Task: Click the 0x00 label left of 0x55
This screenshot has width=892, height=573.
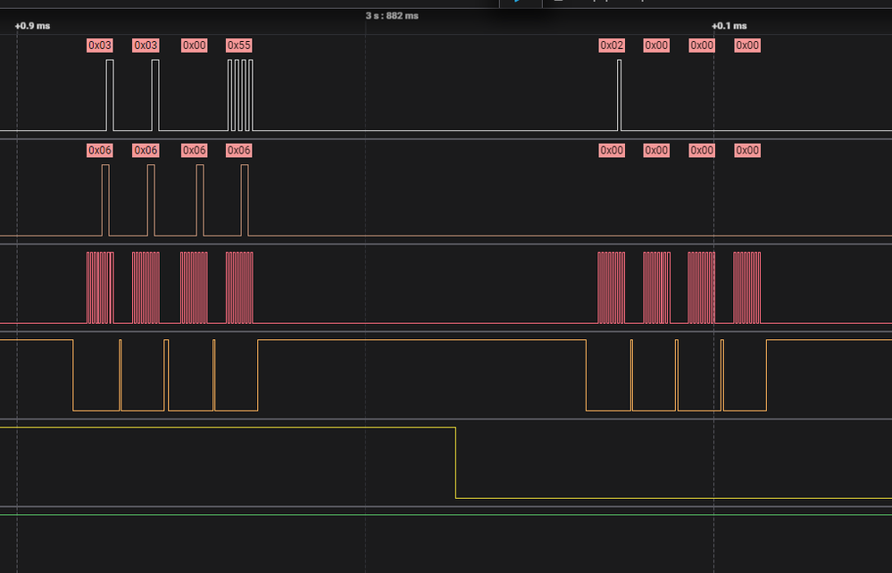Action: tap(194, 46)
